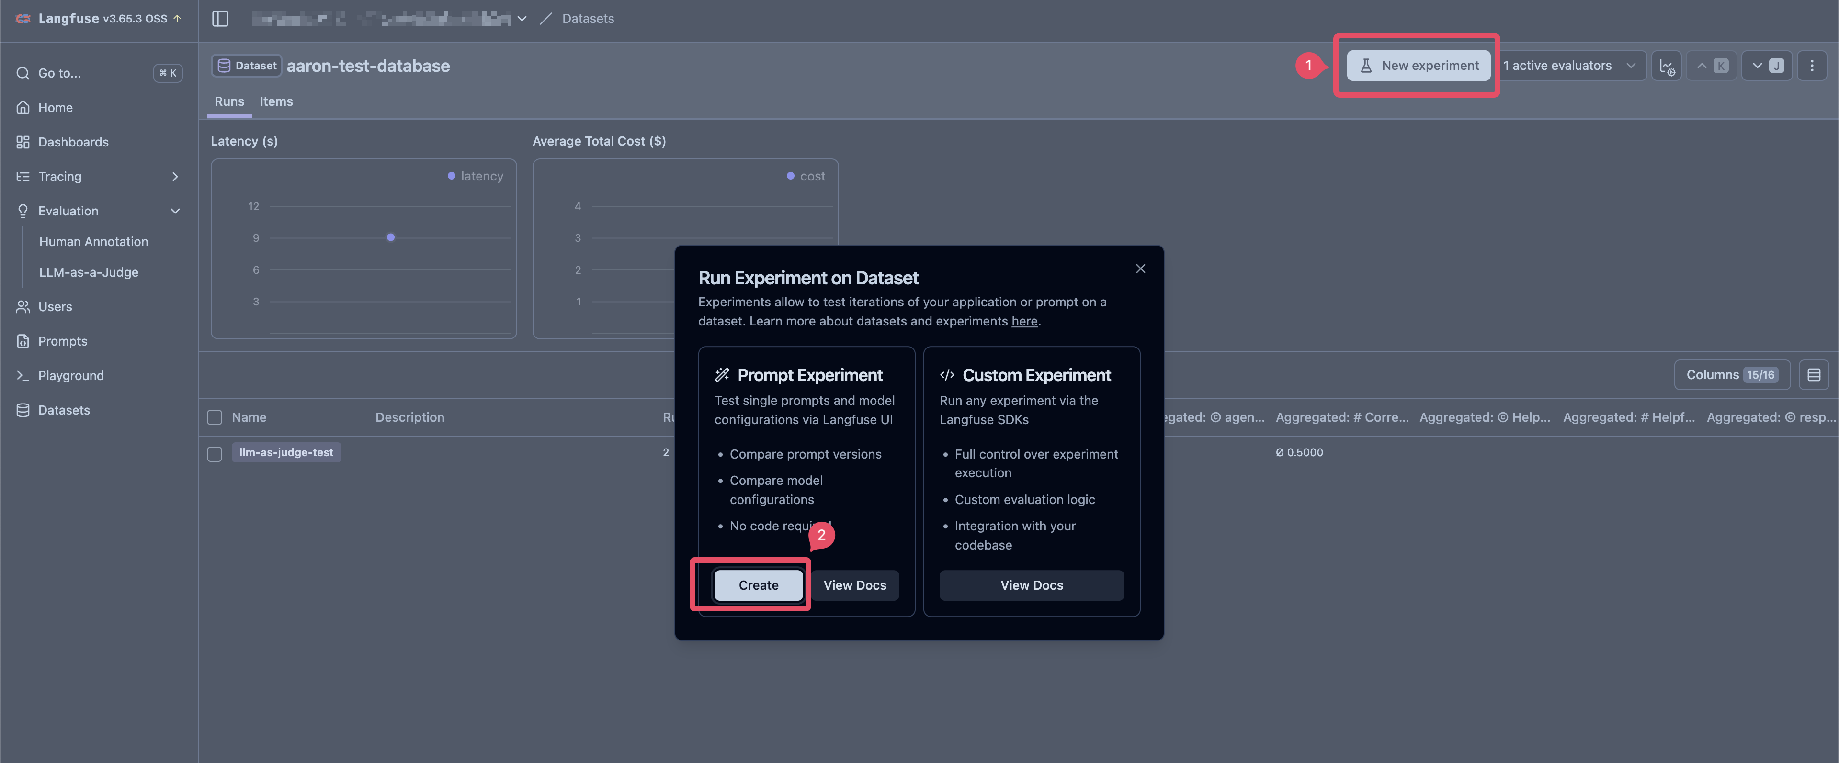
Task: Click View Docs under Prompt Experiment
Action: [x=854, y=585]
